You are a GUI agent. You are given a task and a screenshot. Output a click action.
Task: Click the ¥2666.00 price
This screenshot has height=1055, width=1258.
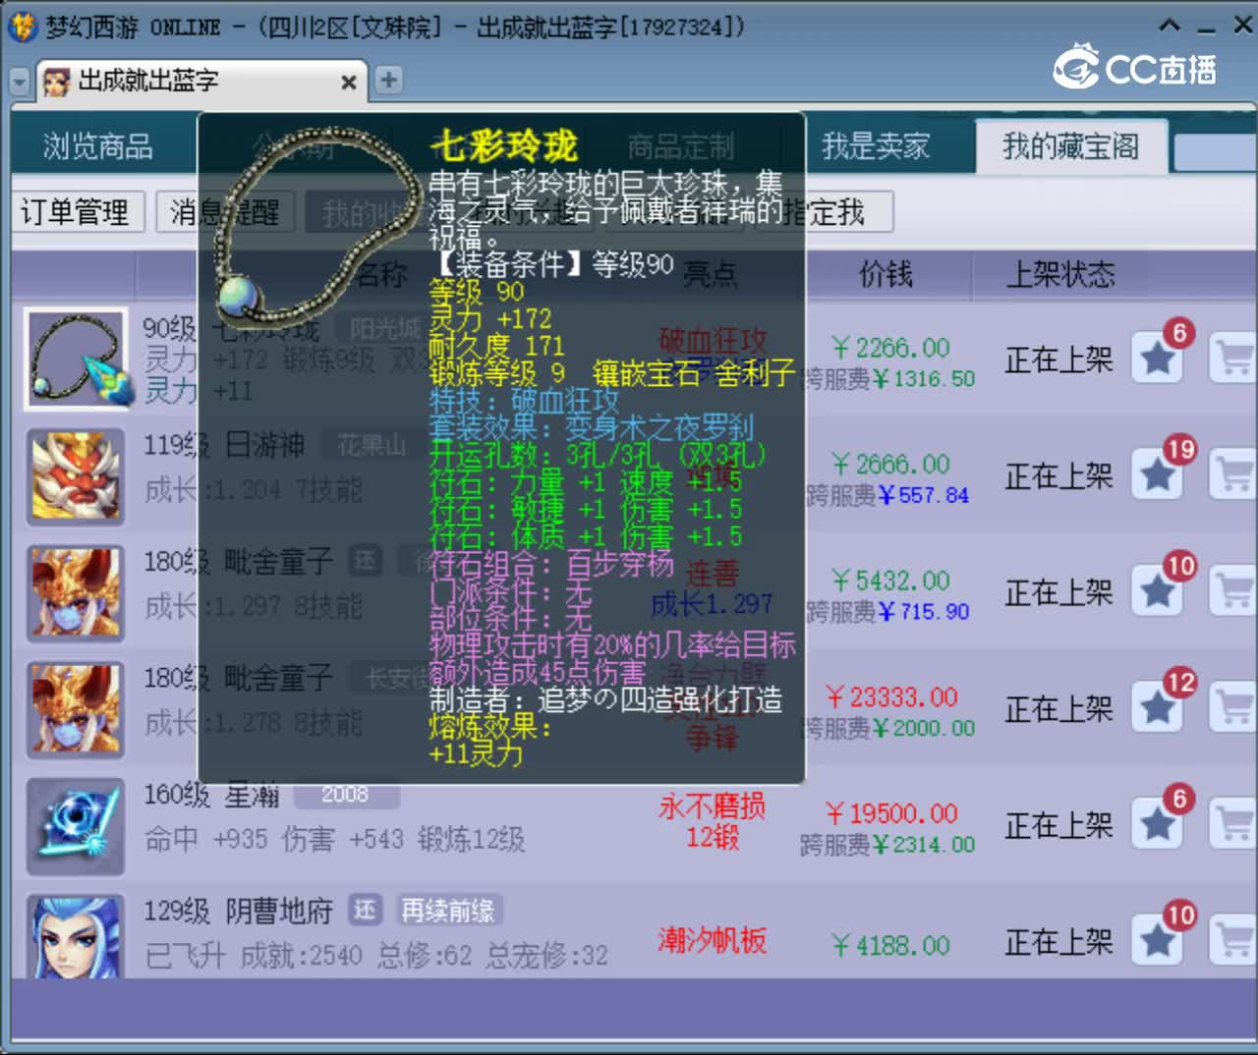click(x=890, y=464)
